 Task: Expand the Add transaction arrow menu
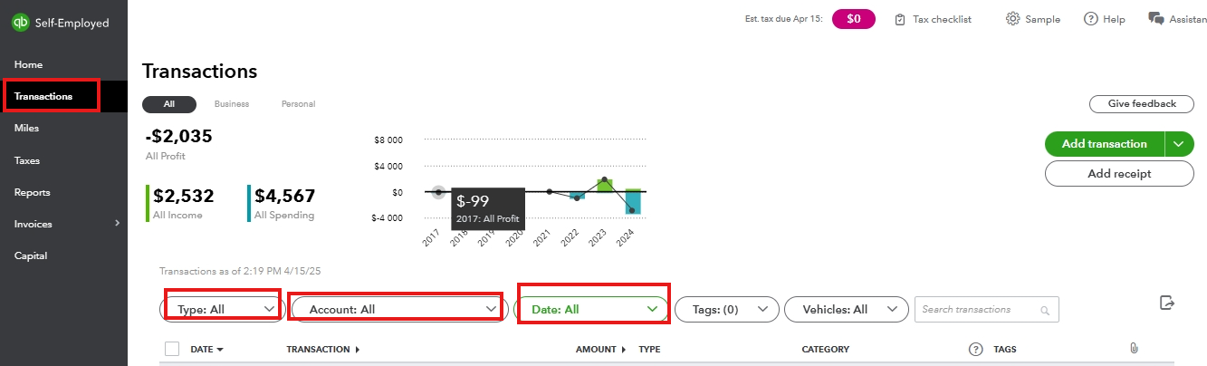(1178, 144)
